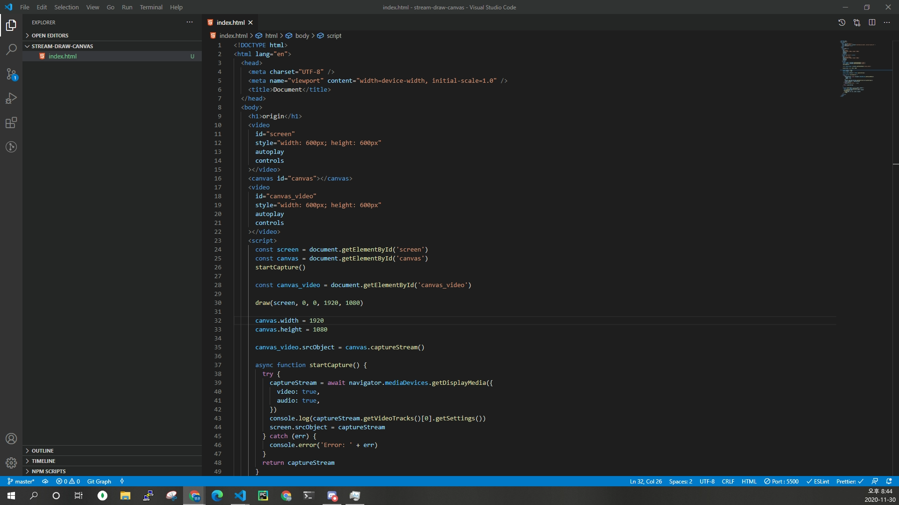The image size is (899, 505).
Task: Collapse the STREAM-DRAW-CANVAS folder
Action: coord(62,46)
